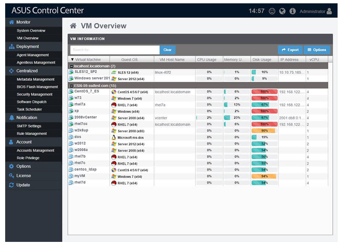Open Agent Management page
Image resolution: width=342 pixels, height=250 pixels.
(33, 55)
